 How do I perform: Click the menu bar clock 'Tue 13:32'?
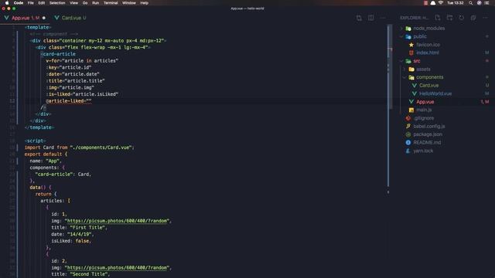[456, 3]
